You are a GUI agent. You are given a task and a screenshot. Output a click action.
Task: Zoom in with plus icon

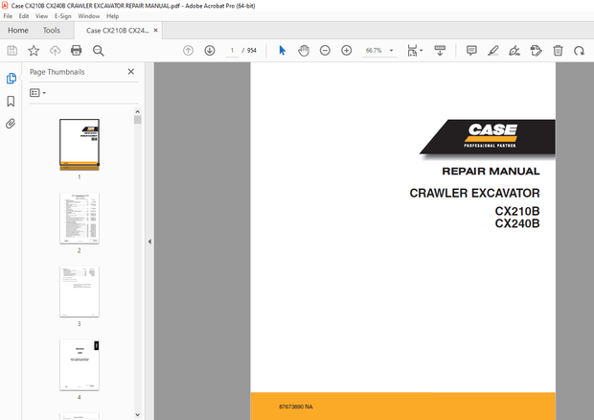click(x=346, y=51)
